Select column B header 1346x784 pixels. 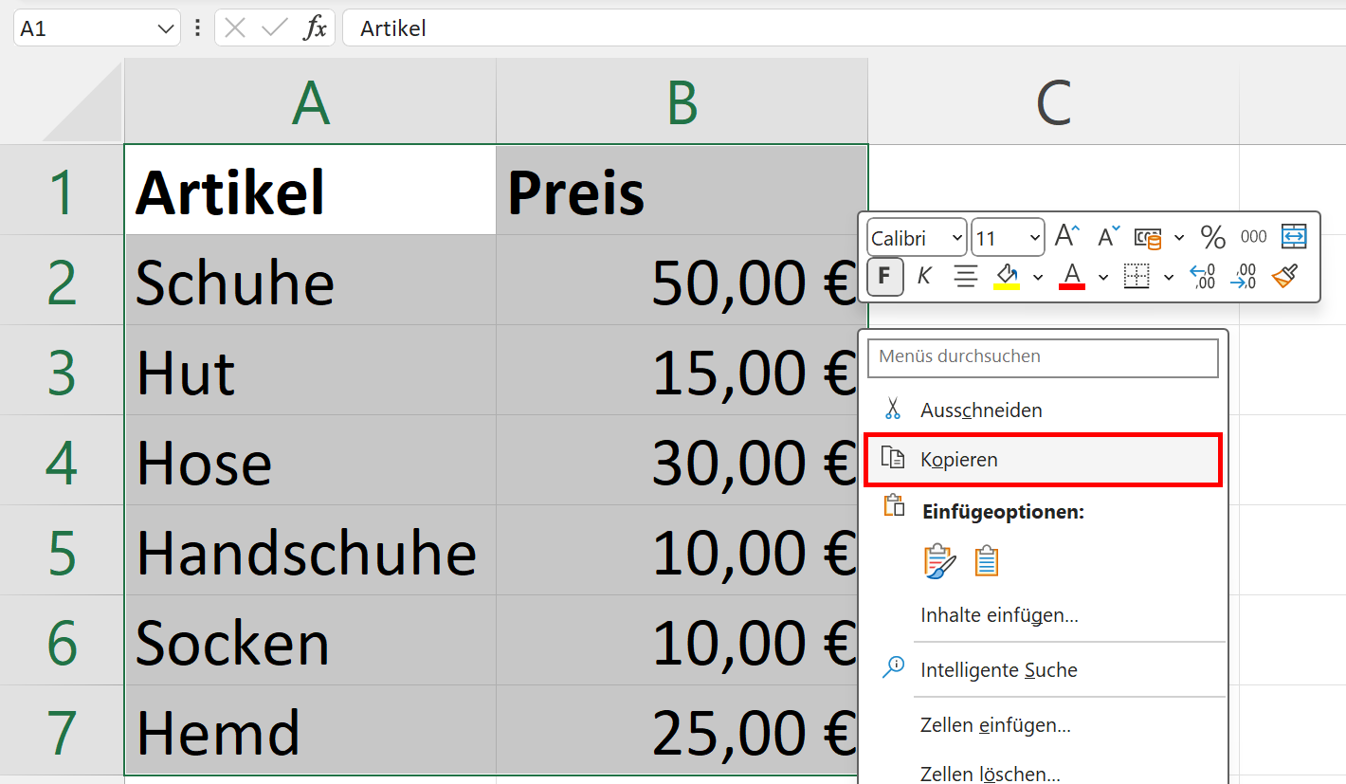pyautogui.click(x=682, y=101)
